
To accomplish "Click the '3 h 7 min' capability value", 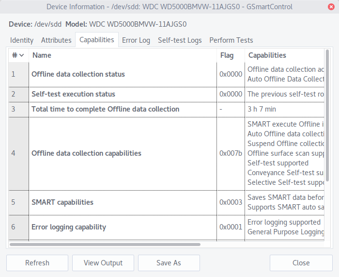I will [262, 109].
